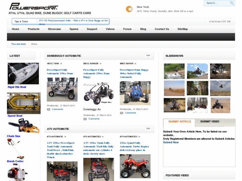Open PowerSport Dune Buggy 300cc Safari article

coord(134,73)
